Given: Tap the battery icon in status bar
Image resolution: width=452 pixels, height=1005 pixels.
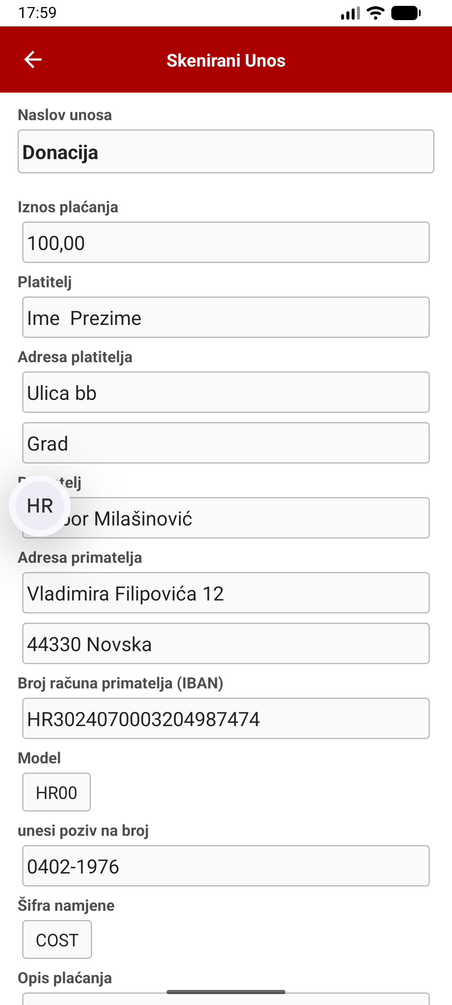Looking at the screenshot, I should (405, 13).
